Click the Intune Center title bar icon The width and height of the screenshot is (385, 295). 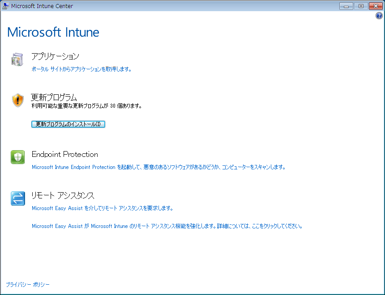click(x=5, y=6)
